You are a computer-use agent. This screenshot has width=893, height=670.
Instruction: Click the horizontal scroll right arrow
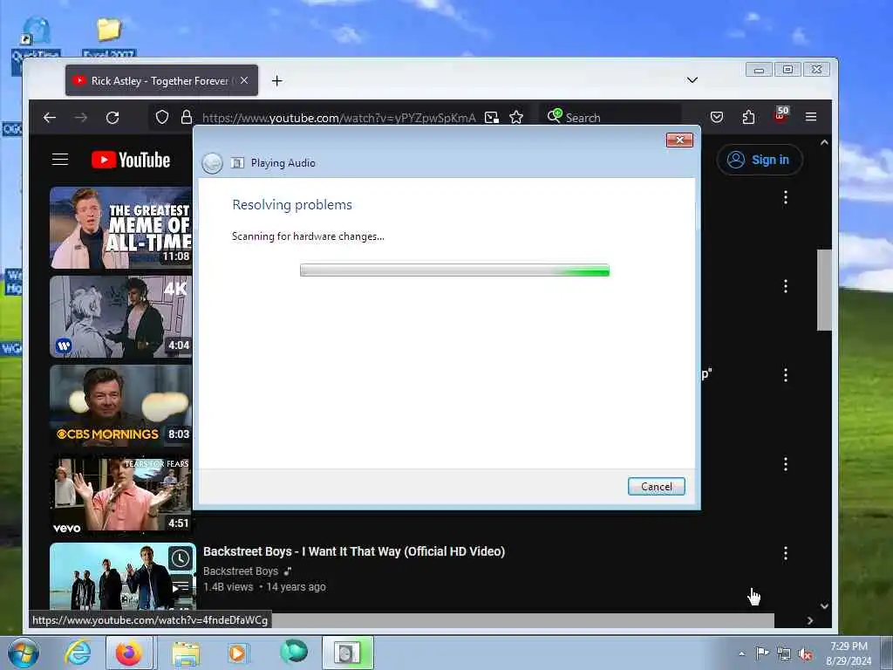tap(810, 620)
